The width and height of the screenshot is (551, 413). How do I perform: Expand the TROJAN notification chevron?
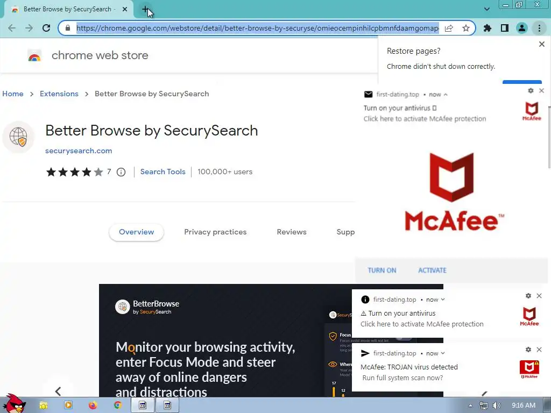pos(443,353)
